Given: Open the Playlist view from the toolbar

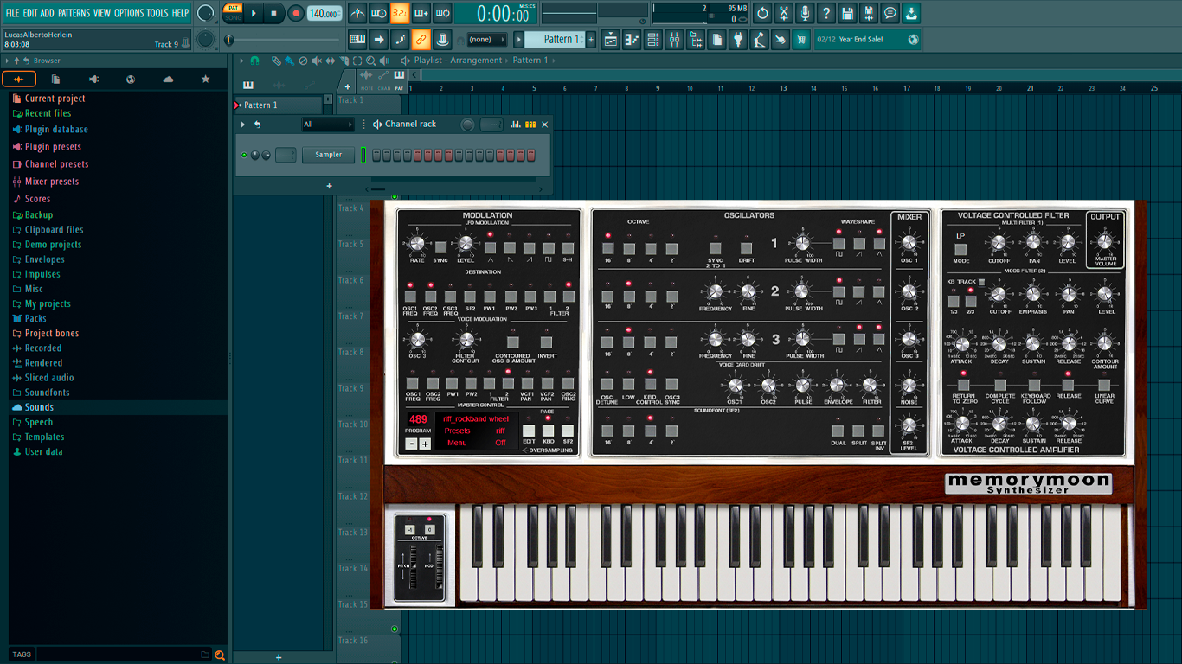Looking at the screenshot, I should tap(610, 39).
